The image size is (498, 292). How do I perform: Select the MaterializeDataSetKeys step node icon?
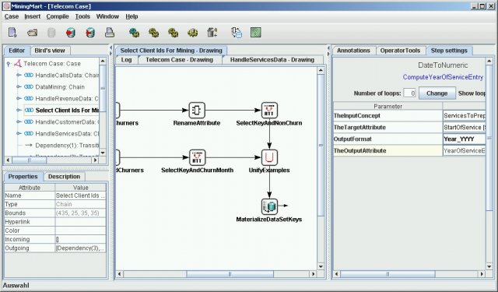coord(269,206)
